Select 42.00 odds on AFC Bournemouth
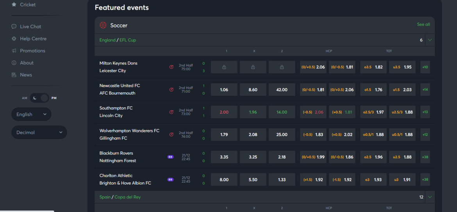This screenshot has width=457, height=212. [x=282, y=90]
